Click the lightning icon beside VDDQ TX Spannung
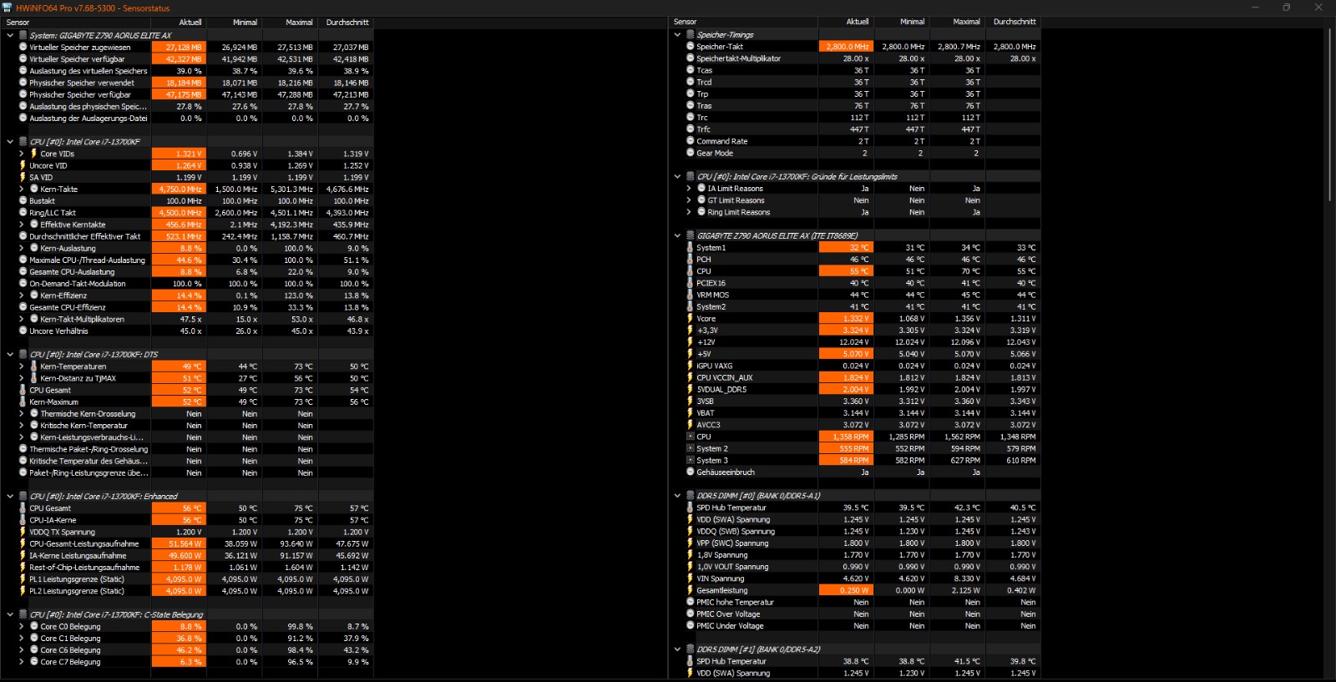 (x=23, y=532)
